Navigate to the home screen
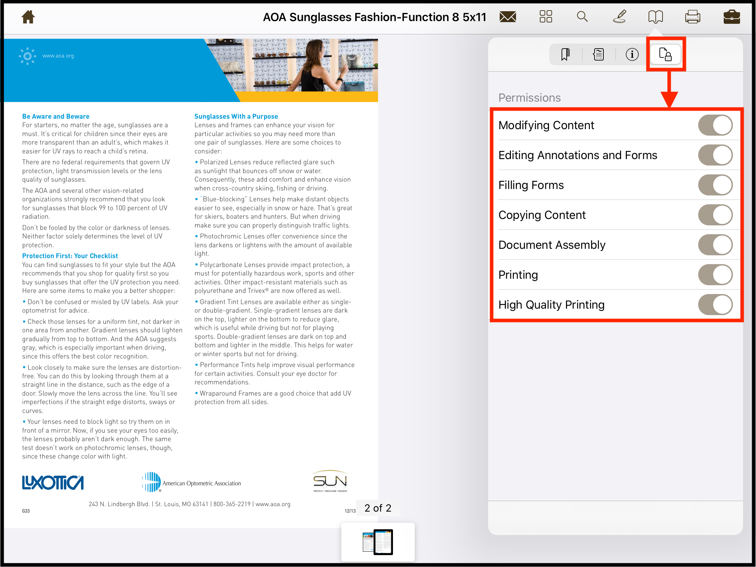Viewport: 756px width, 567px height. (28, 16)
